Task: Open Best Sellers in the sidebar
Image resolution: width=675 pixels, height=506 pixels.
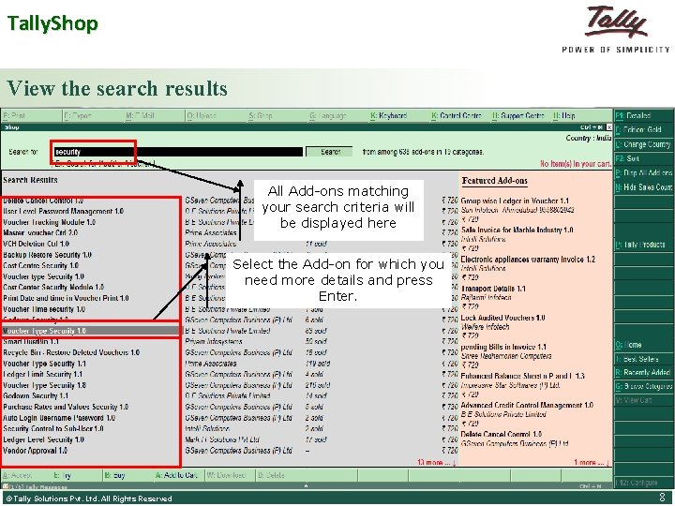Action: click(x=643, y=359)
